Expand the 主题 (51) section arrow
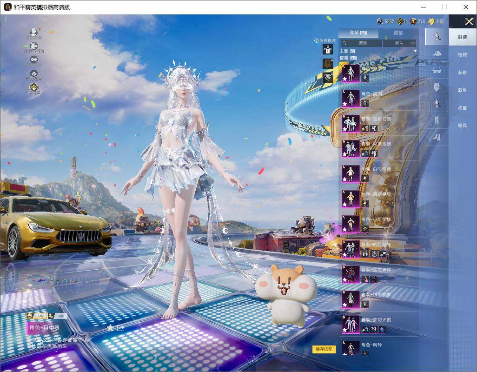 tap(415, 51)
